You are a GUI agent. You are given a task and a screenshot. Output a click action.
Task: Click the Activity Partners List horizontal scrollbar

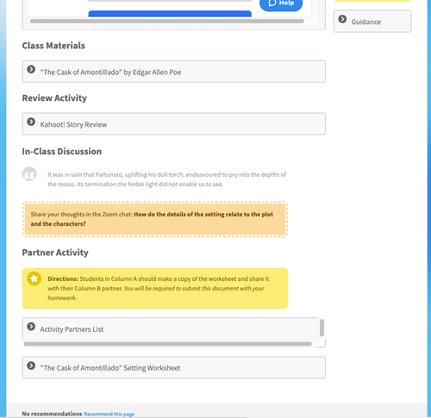pyautogui.click(x=168, y=344)
